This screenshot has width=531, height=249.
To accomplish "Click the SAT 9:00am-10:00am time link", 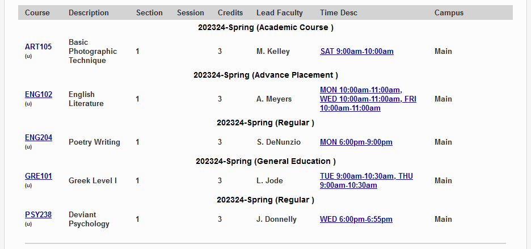I will point(356,51).
